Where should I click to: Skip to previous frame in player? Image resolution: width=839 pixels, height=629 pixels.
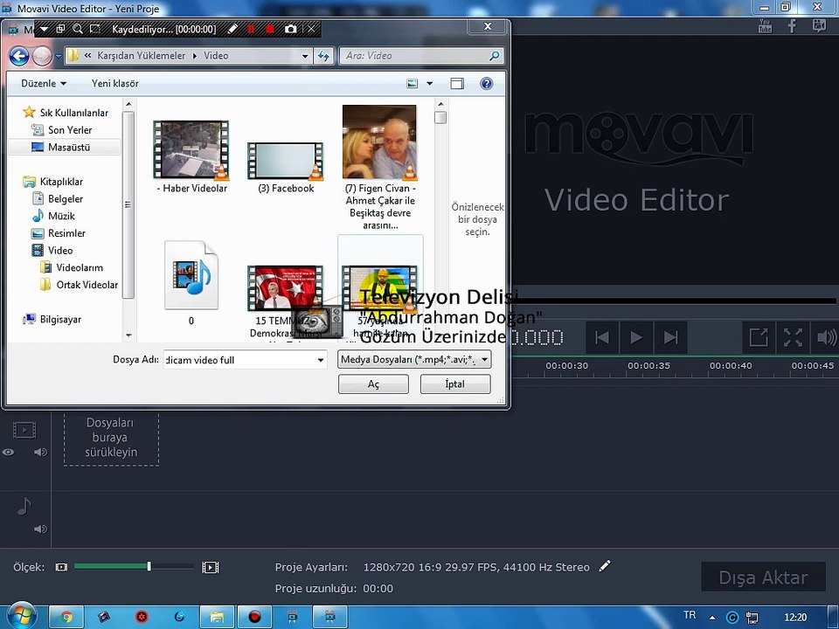602,337
